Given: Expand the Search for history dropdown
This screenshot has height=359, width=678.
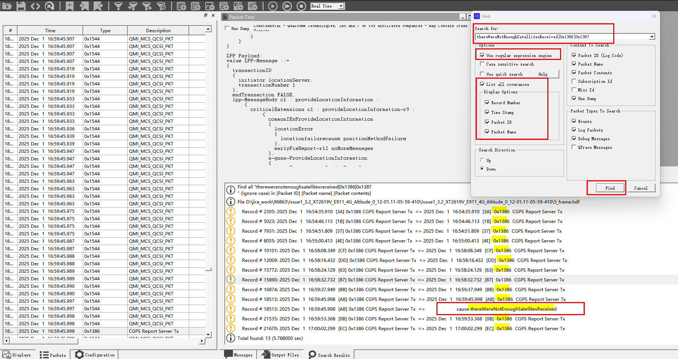Looking at the screenshot, I should point(652,37).
